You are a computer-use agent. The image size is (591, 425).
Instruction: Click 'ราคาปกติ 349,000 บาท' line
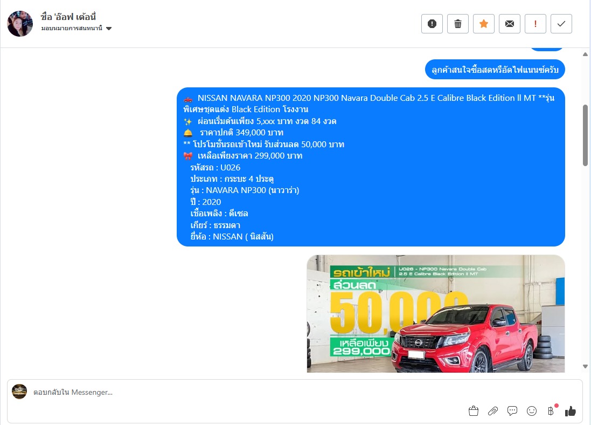point(241,133)
